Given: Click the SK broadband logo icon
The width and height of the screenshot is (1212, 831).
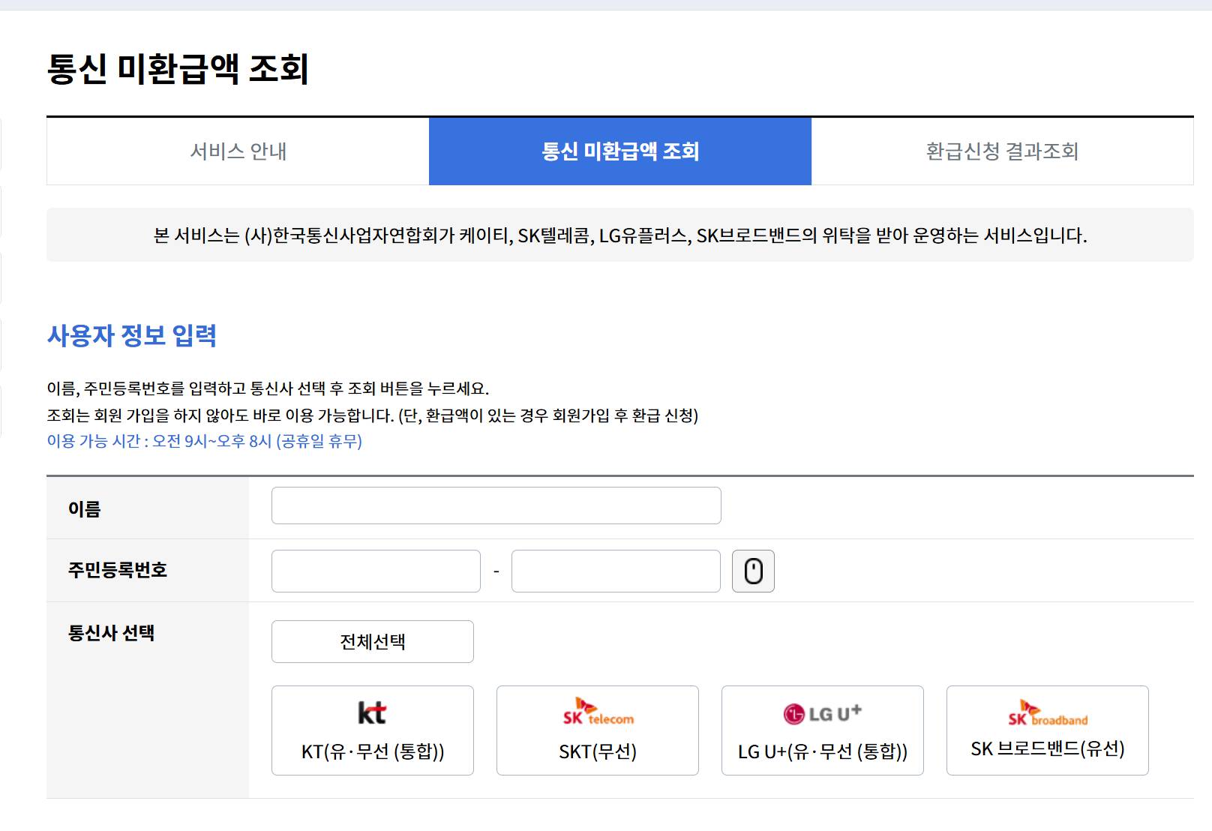Looking at the screenshot, I should coord(1048,714).
